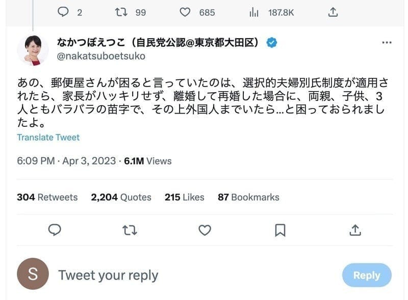Click the Tweet your reply input field
The height and width of the screenshot is (300, 408).
[x=110, y=275]
